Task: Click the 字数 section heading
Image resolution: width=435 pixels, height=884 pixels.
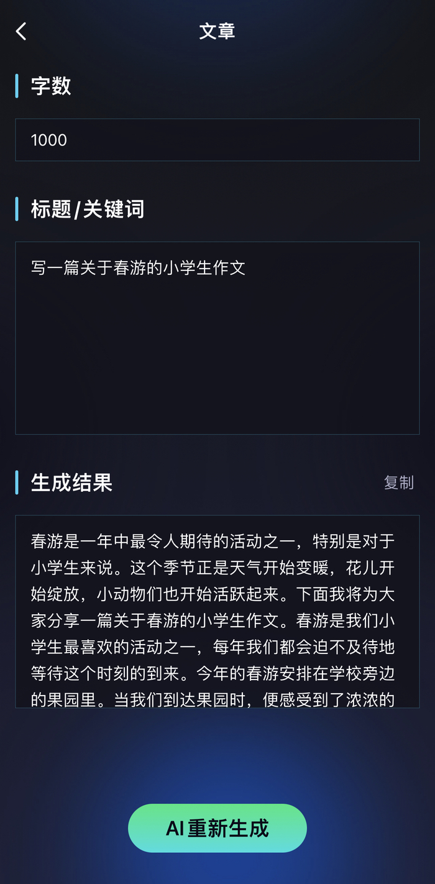Action: coord(51,86)
